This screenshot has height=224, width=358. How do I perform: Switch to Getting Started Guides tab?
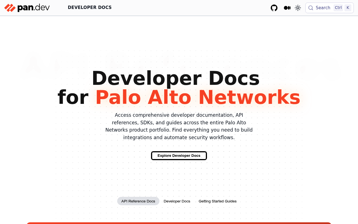coord(218,201)
